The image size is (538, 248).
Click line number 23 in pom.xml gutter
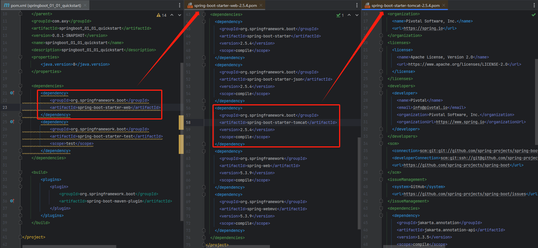[5, 107]
